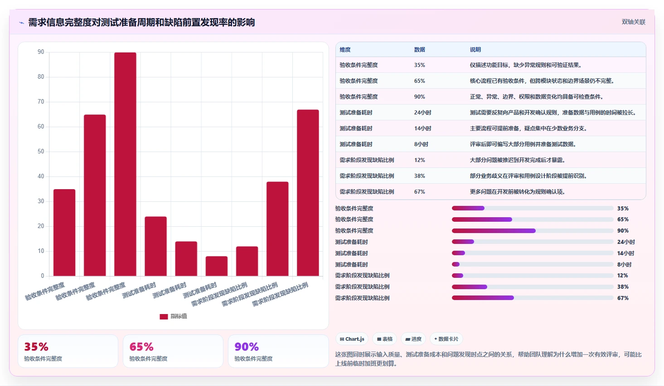Click the tallest chart bar reaching 90
The image size is (664, 386).
click(125, 164)
